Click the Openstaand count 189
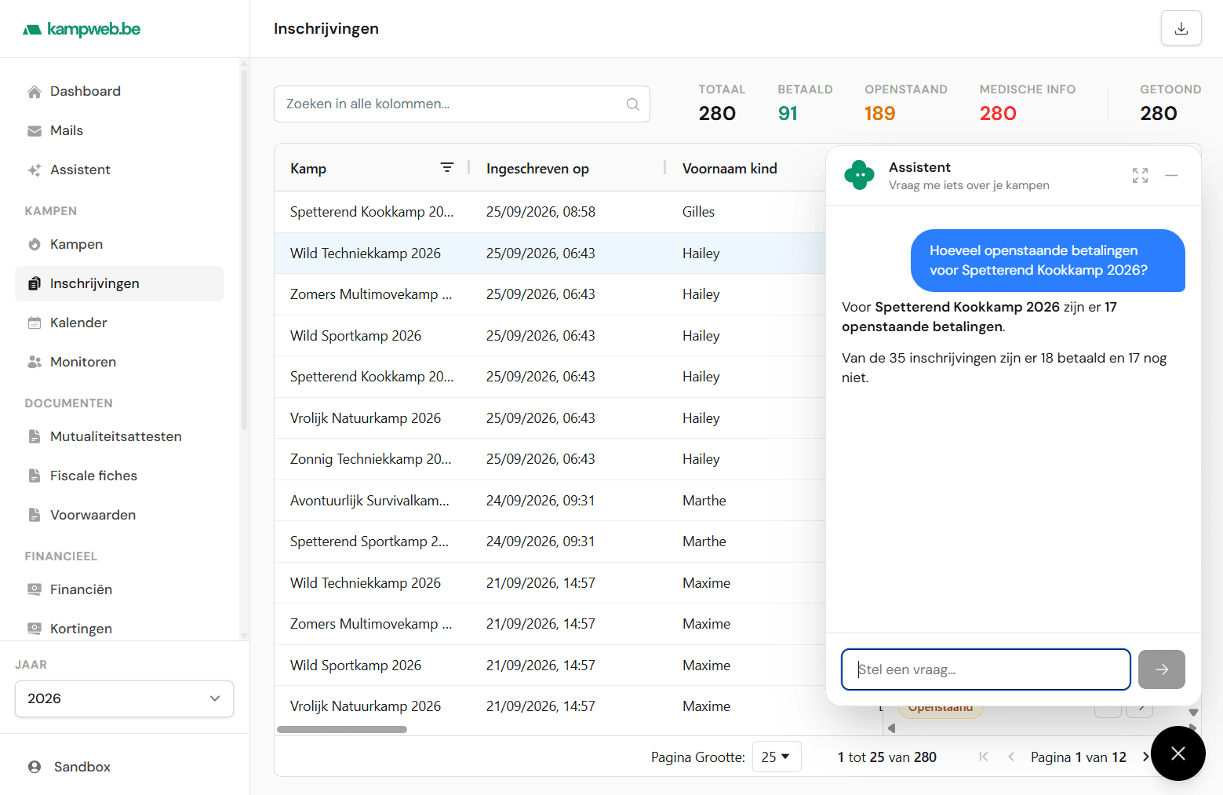 [879, 114]
